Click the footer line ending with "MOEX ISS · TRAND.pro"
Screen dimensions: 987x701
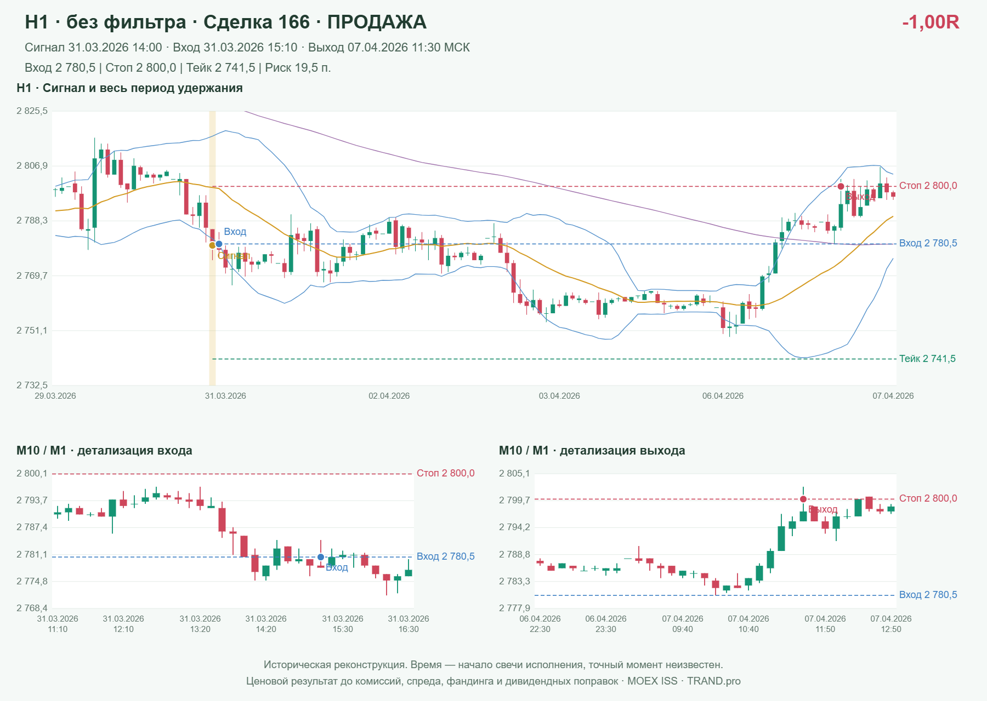(x=493, y=681)
